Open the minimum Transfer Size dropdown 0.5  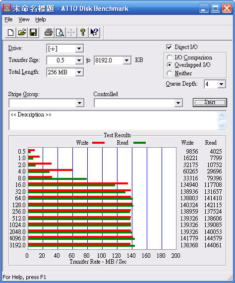(x=79, y=60)
